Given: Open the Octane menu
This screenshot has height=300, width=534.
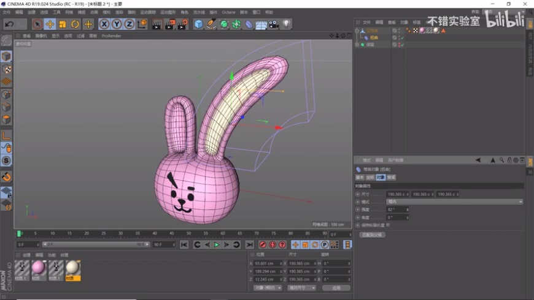Looking at the screenshot, I should coord(228,12).
